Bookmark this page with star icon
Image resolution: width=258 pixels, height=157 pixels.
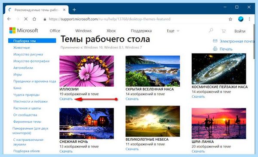(x=230, y=19)
